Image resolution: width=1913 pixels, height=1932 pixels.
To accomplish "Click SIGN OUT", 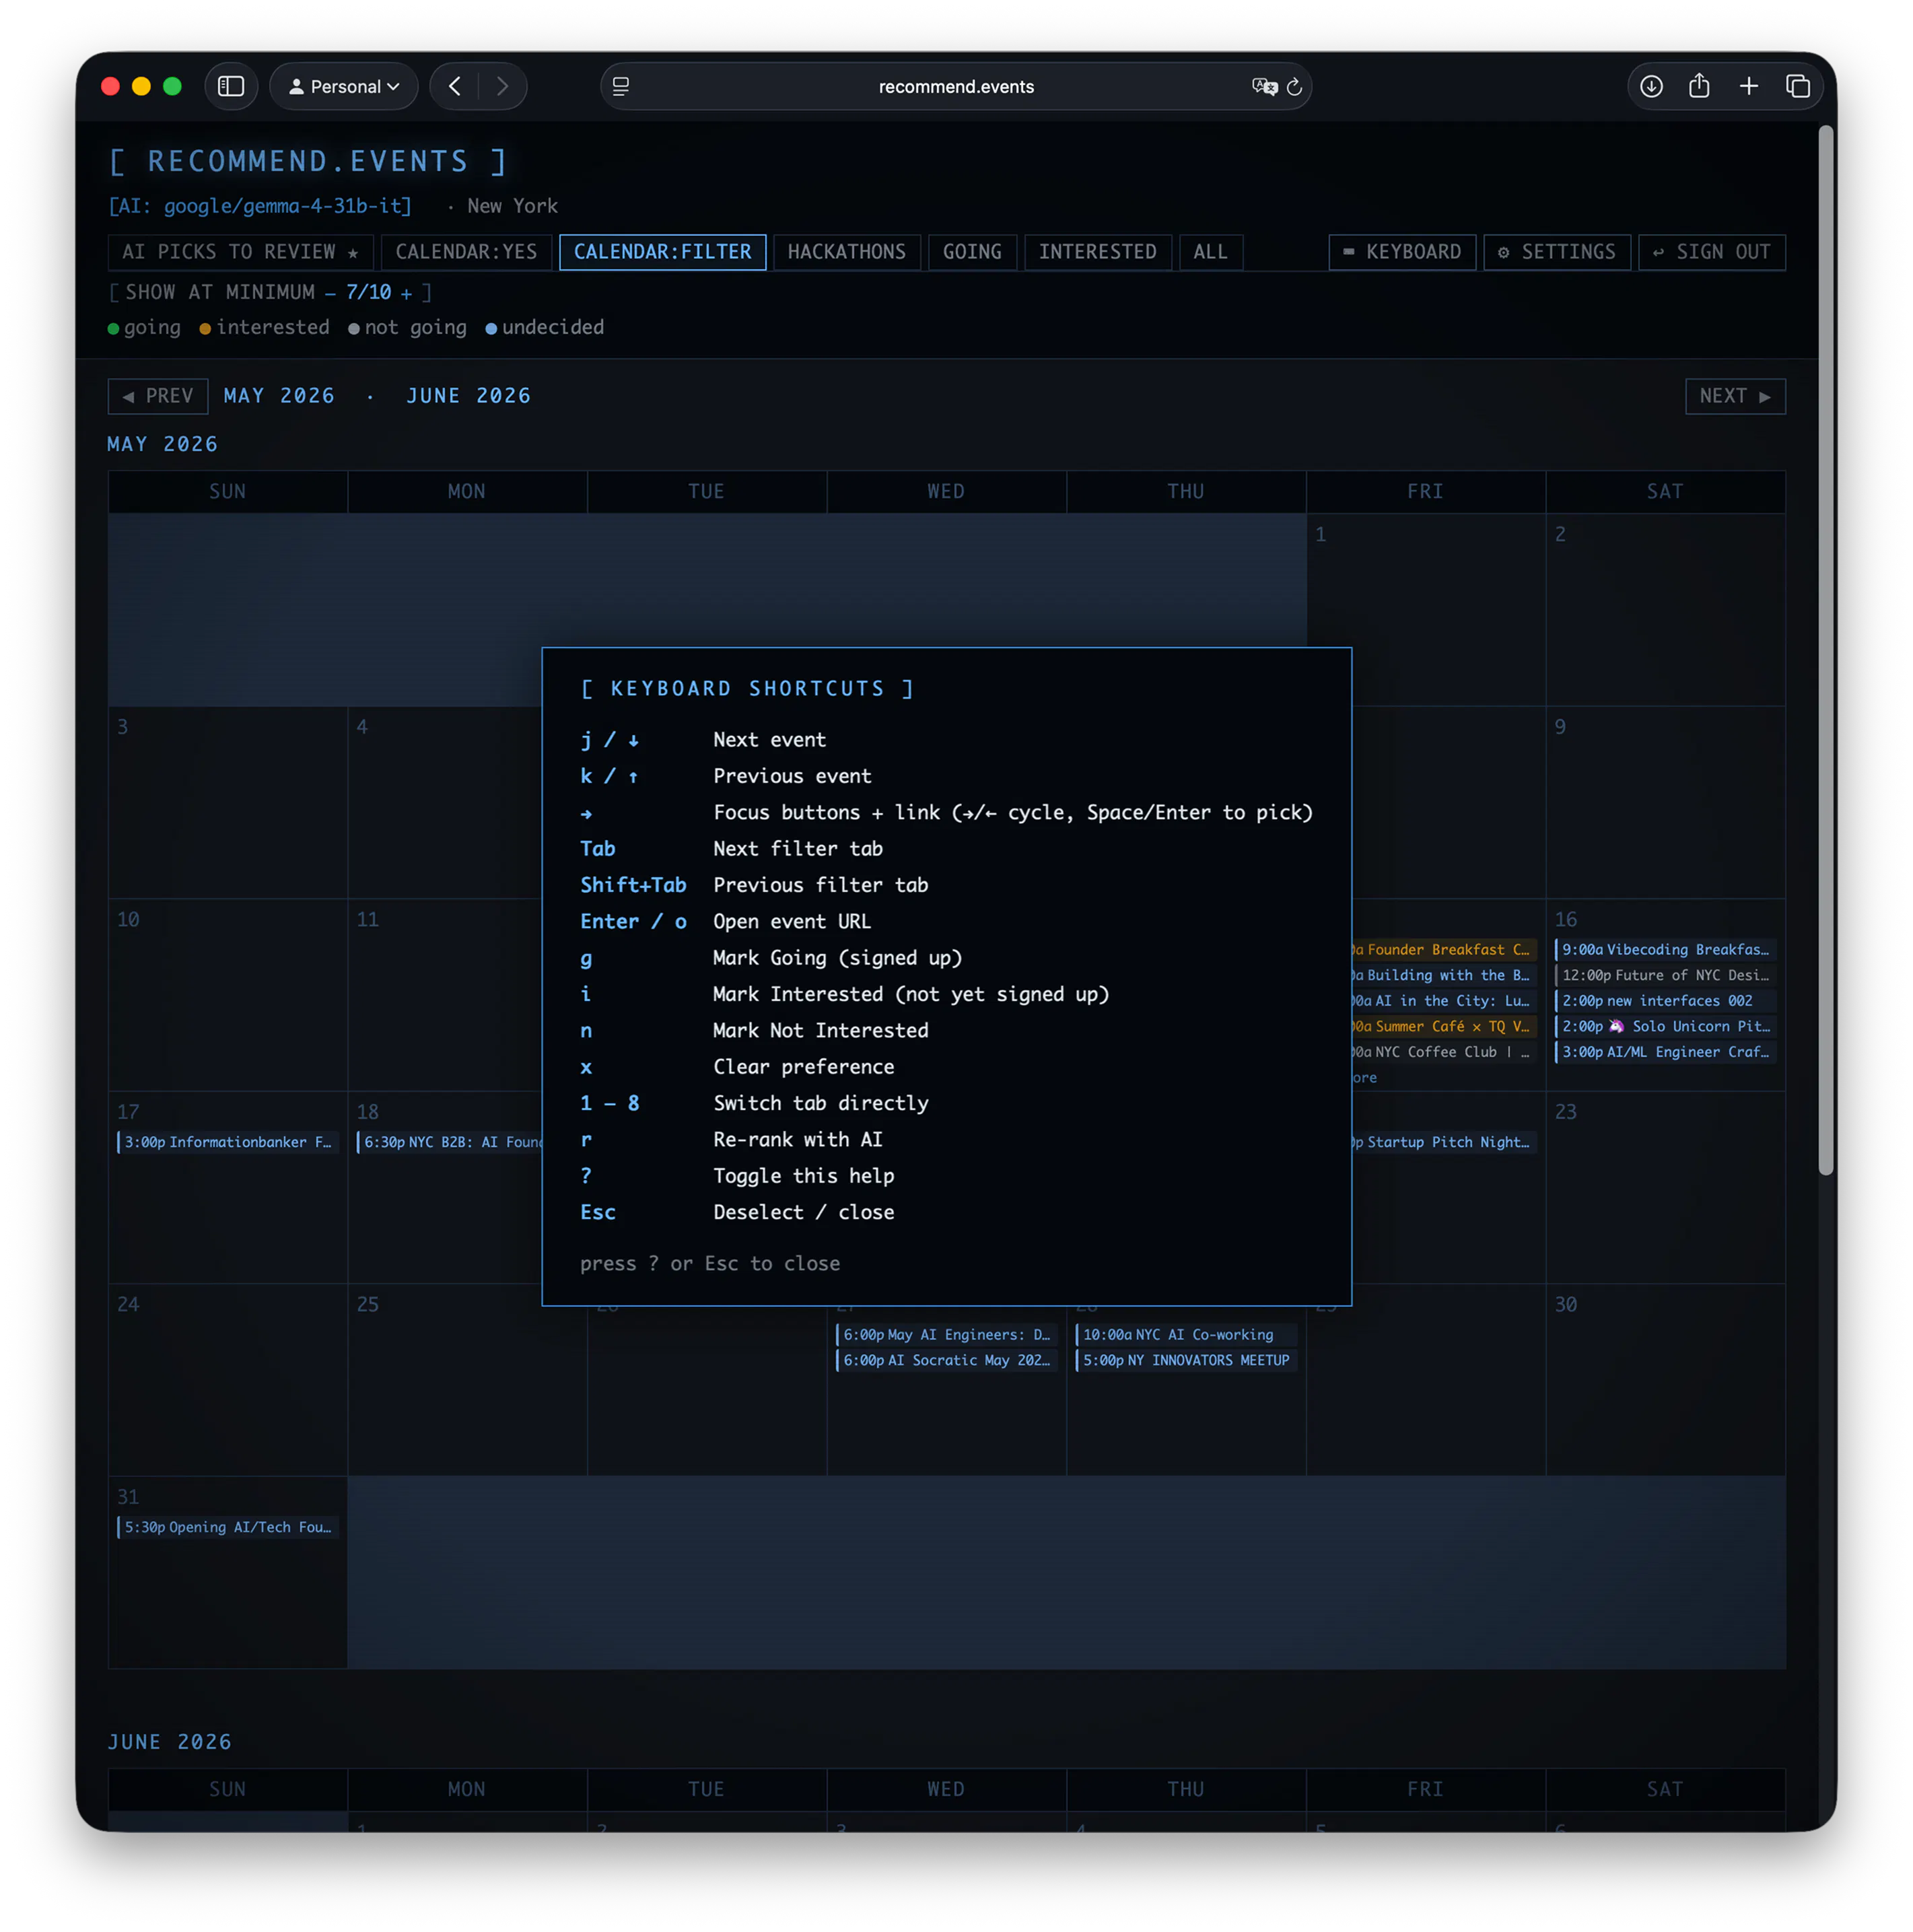I will pyautogui.click(x=1711, y=252).
